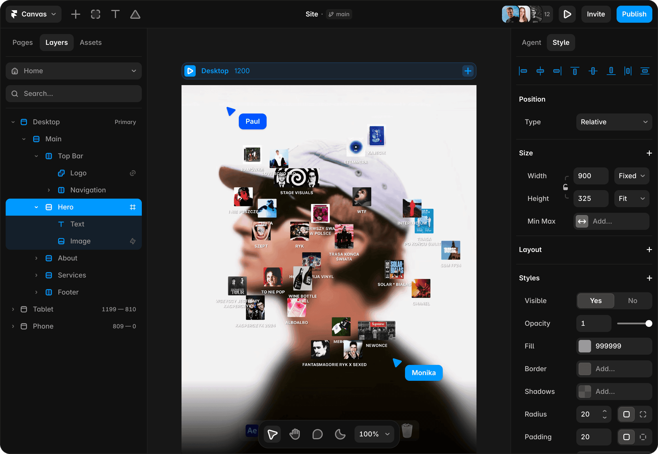Select uniform padding mode icon
Screen dimensions: 658x454
click(x=626, y=437)
